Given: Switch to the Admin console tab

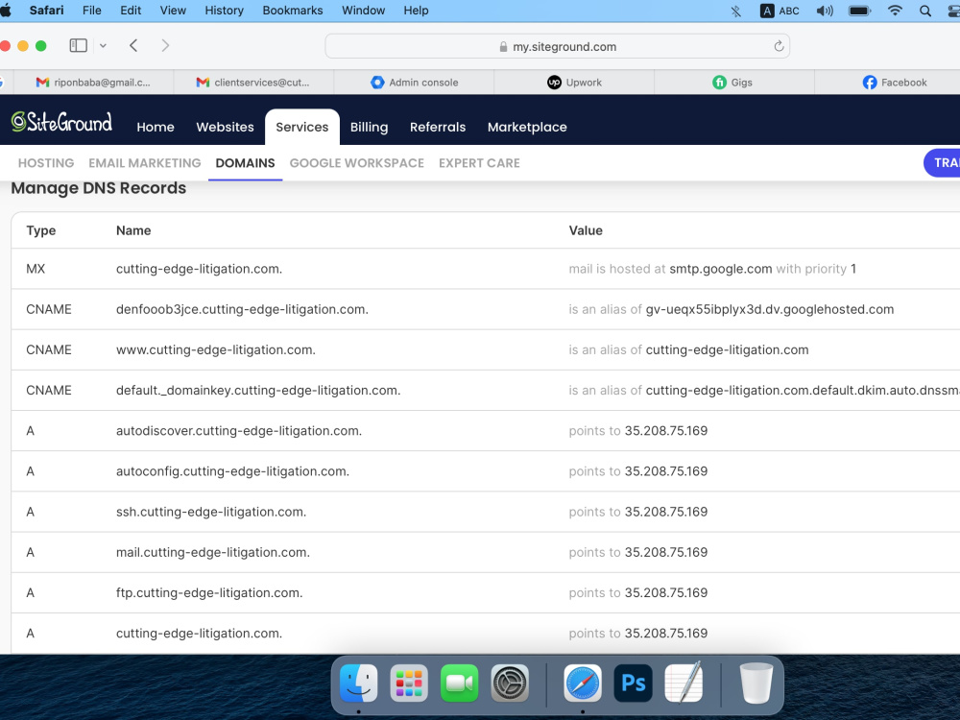Looking at the screenshot, I should point(414,82).
